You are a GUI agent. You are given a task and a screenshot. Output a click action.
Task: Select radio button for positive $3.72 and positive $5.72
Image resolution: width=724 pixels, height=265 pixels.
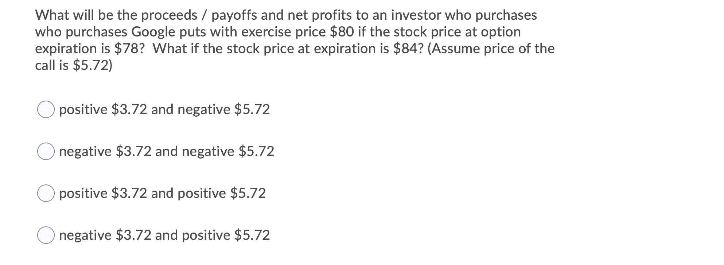click(x=47, y=193)
